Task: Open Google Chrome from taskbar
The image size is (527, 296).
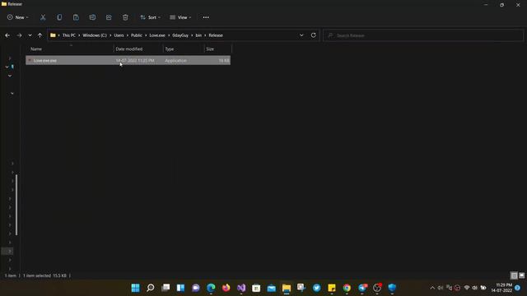Action: 347,288
